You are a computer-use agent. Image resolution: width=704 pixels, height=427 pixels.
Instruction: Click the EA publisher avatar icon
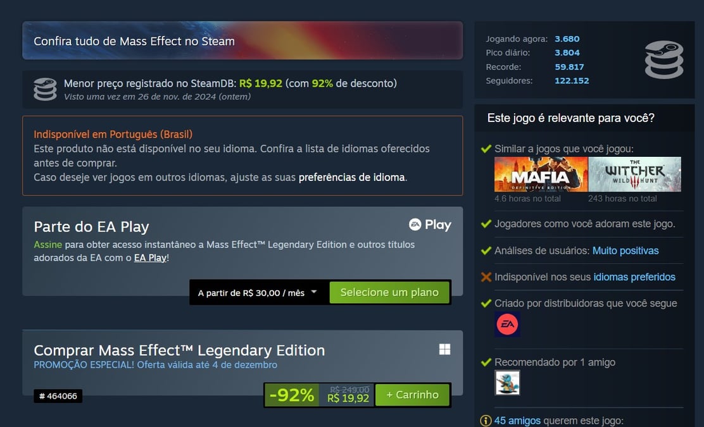[x=507, y=325]
